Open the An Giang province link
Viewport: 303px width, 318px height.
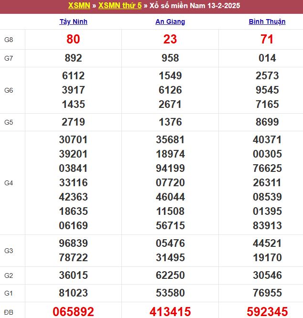pyautogui.click(x=170, y=21)
